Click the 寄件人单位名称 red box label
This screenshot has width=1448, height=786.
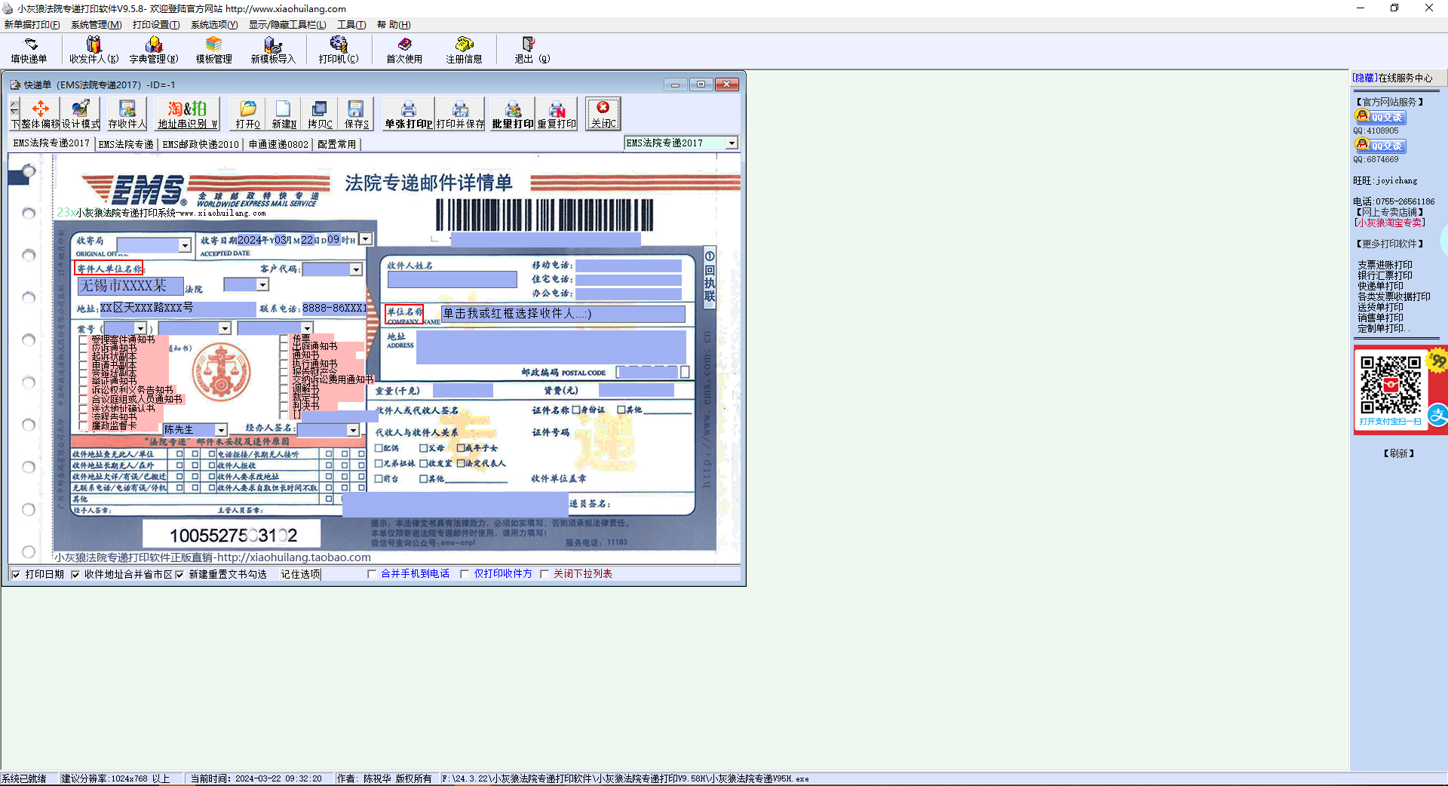[109, 269]
